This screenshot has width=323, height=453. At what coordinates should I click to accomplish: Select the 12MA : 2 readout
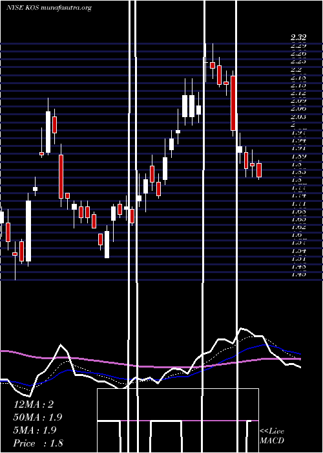pos(34,404)
